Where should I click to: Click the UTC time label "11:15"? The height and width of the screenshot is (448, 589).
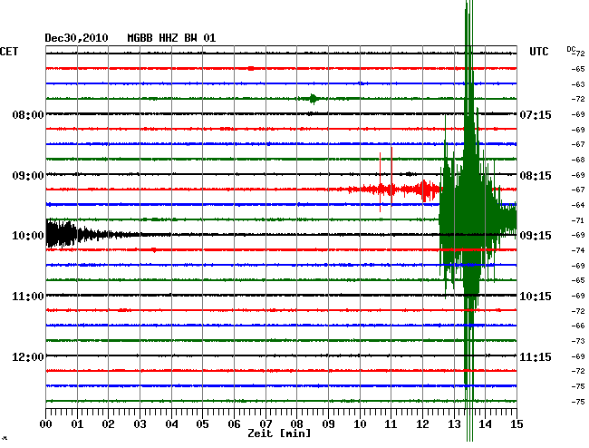point(536,356)
